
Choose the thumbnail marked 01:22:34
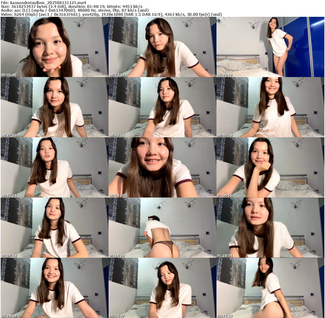[x=270, y=228]
